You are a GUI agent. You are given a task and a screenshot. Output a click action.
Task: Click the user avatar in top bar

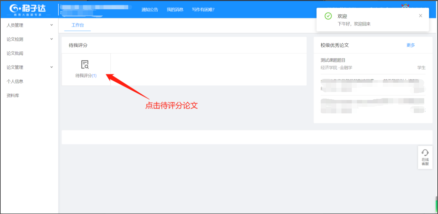click(x=406, y=6)
